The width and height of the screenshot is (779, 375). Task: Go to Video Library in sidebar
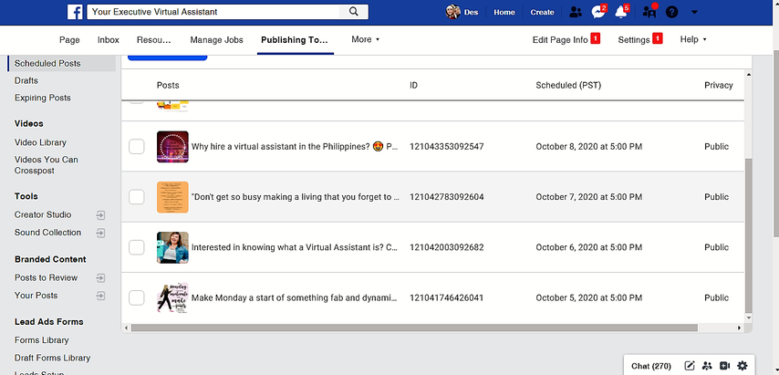click(40, 142)
